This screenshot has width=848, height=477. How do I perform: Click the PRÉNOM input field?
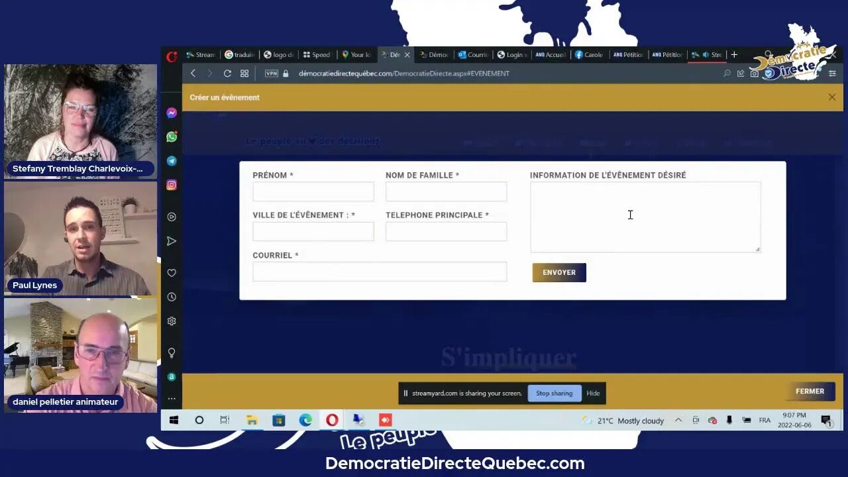click(x=313, y=191)
